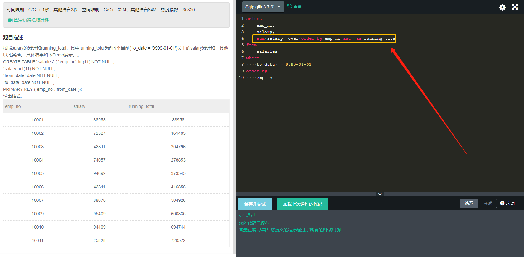This screenshot has height=257, width=524.
Task: Click the 输出格式 label
Action: tap(12, 96)
